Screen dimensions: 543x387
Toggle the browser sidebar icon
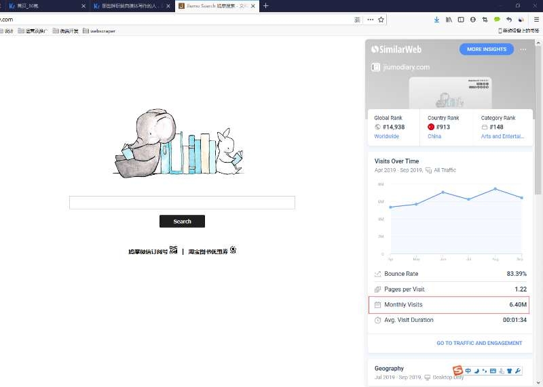[x=461, y=20]
